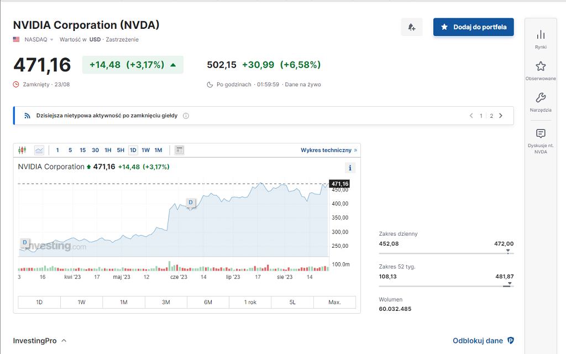Screen dimensions: 566x354
Task: Click the dividend D marker near cze '23
Action: [191, 202]
